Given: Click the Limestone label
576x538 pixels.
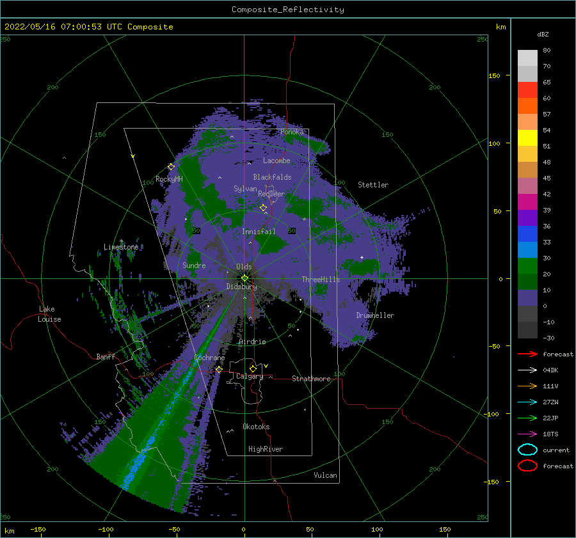Looking at the screenshot, I should pyautogui.click(x=121, y=247).
